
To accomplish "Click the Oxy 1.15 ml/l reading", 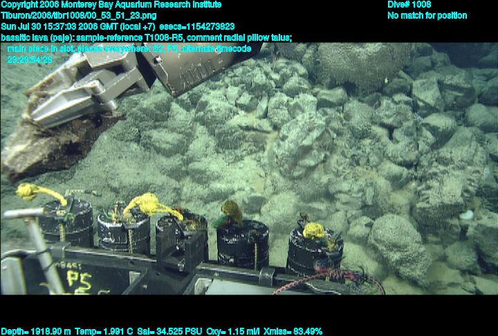I will [228, 331].
